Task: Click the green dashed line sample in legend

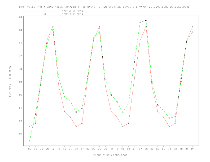Action: coord(41,14)
